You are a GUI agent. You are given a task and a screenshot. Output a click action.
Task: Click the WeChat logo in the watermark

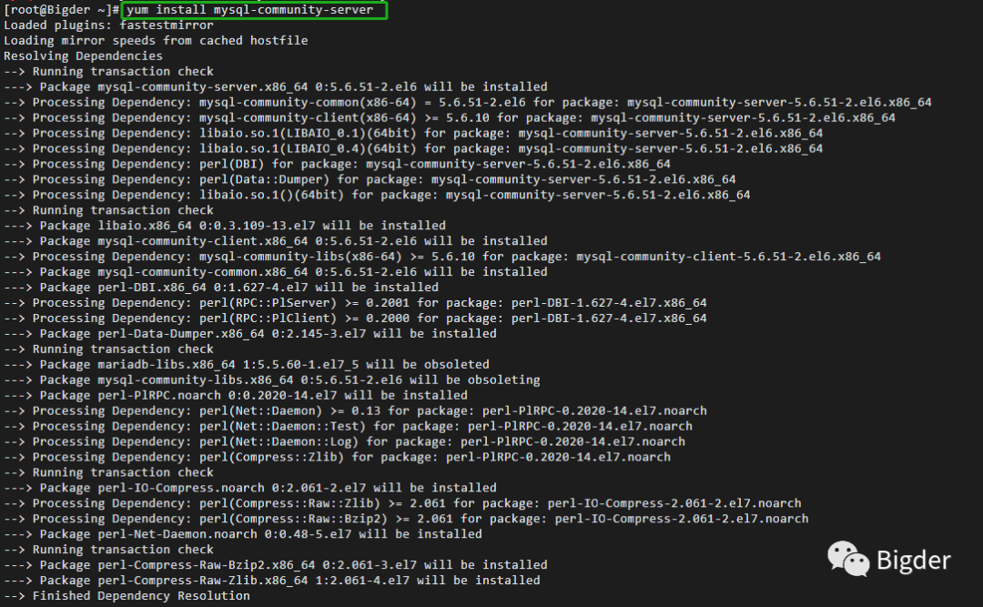coord(847,559)
